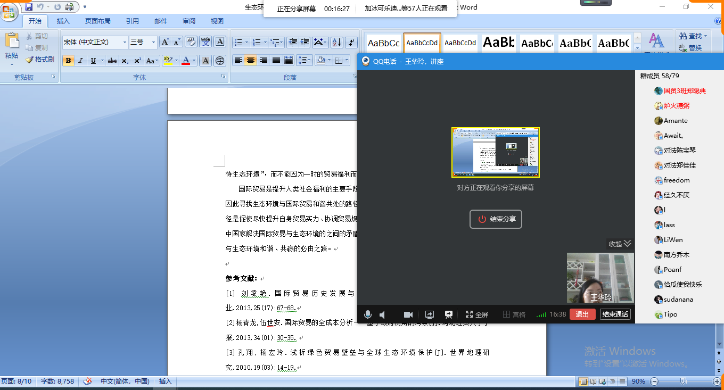
Task: Click the full reading layout view icon
Action: point(593,381)
